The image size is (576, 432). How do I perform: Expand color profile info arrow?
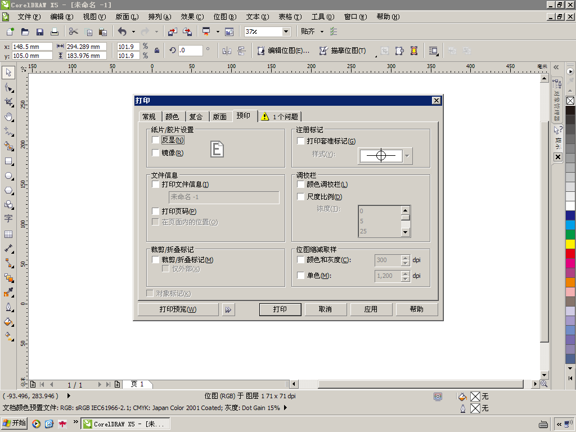pos(285,408)
